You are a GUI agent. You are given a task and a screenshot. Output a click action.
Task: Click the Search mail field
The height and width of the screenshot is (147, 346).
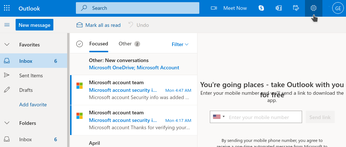click(138, 8)
